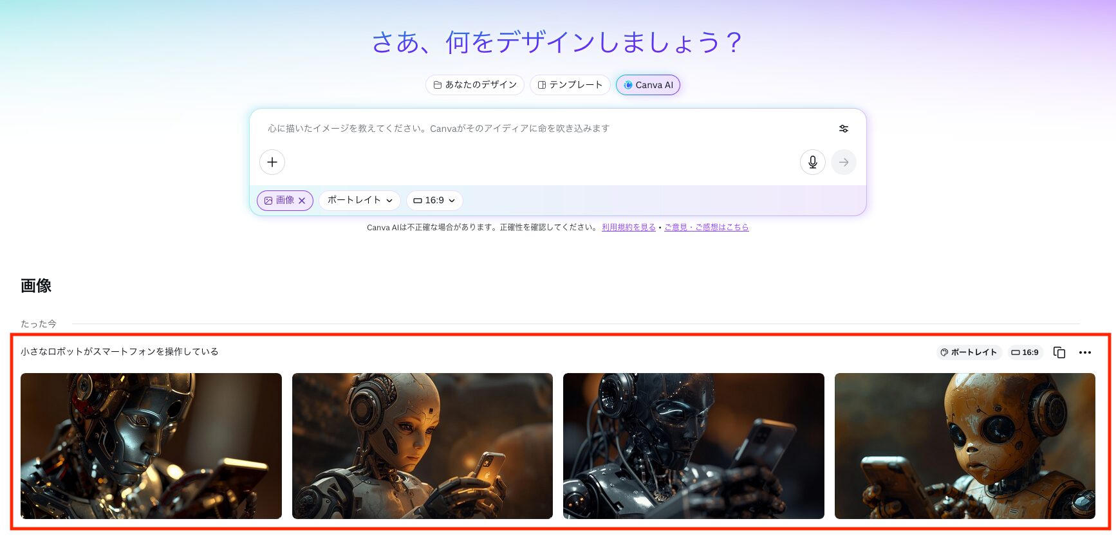
Task: Click the plus add-attachment button
Action: pyautogui.click(x=272, y=162)
